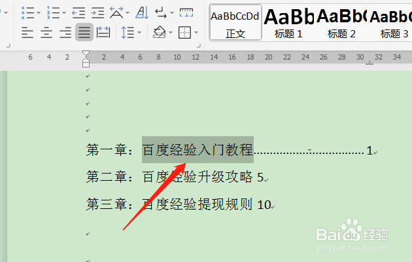Image resolution: width=412 pixels, height=262 pixels.
Task: Apply the 标题 3 heading style
Action: 390,23
